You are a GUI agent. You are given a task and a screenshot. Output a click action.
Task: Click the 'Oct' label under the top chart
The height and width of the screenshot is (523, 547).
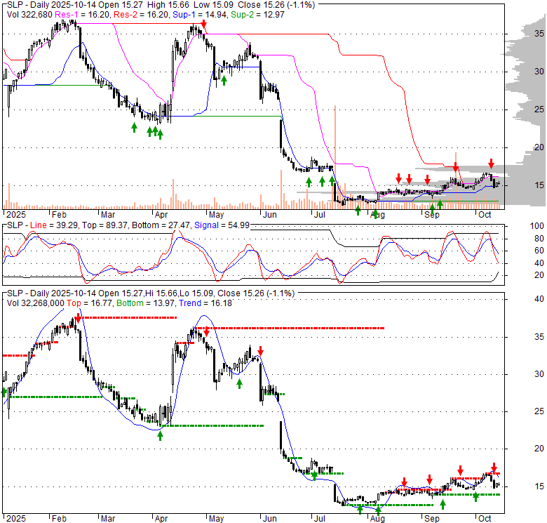tap(485, 215)
